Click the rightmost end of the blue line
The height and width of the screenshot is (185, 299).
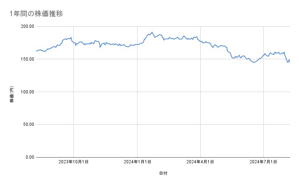289,61
